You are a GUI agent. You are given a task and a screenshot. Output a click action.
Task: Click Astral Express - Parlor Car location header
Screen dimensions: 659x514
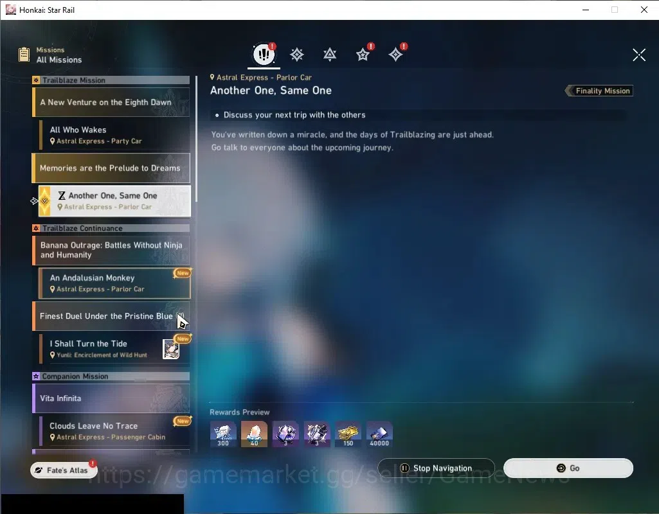[x=261, y=77]
